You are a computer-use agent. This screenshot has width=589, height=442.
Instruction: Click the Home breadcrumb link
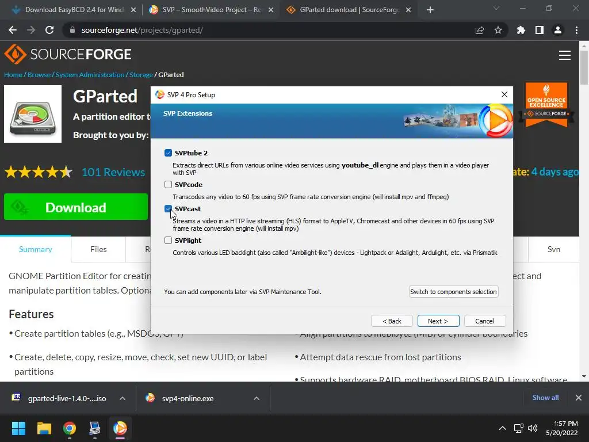(13, 74)
